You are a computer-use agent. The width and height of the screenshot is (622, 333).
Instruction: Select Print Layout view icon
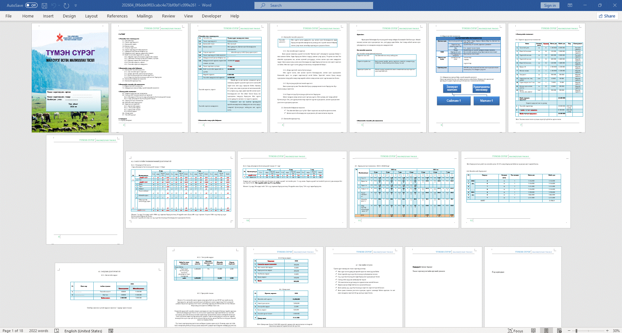tap(546, 330)
